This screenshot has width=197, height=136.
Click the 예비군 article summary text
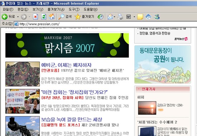click(85, 81)
